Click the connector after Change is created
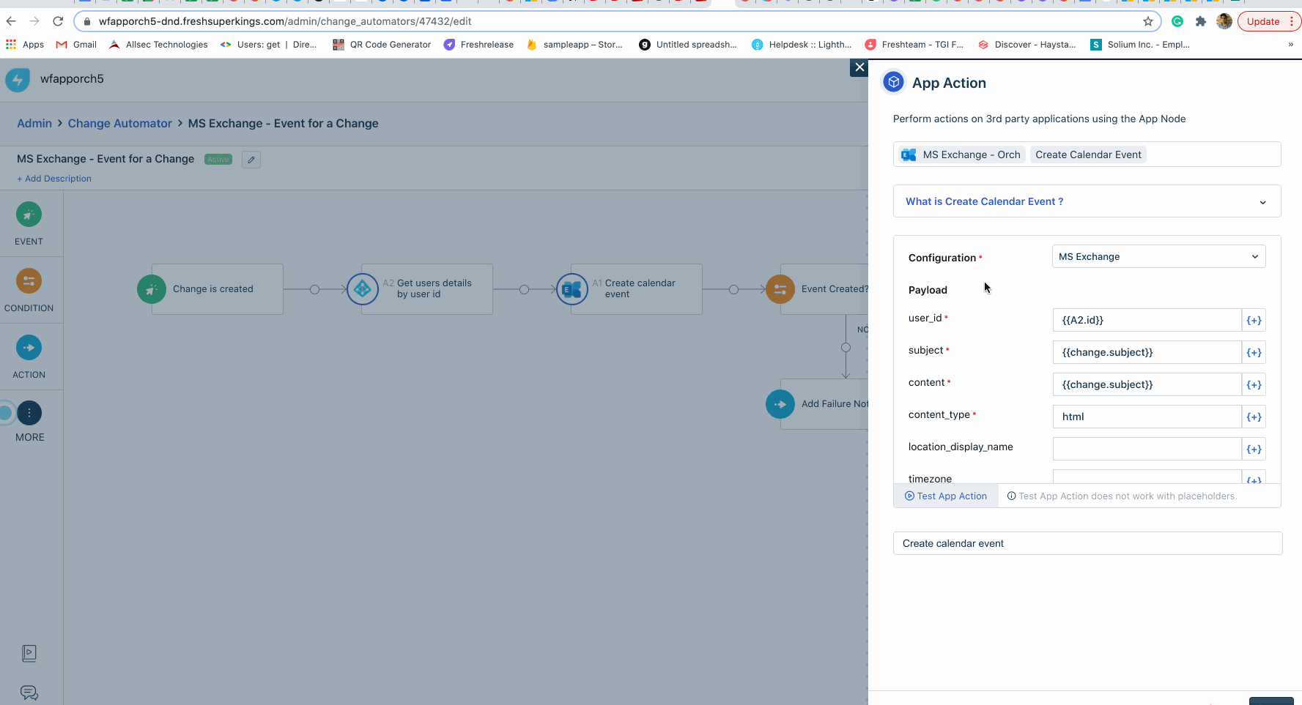Image resolution: width=1302 pixels, height=705 pixels. point(314,290)
